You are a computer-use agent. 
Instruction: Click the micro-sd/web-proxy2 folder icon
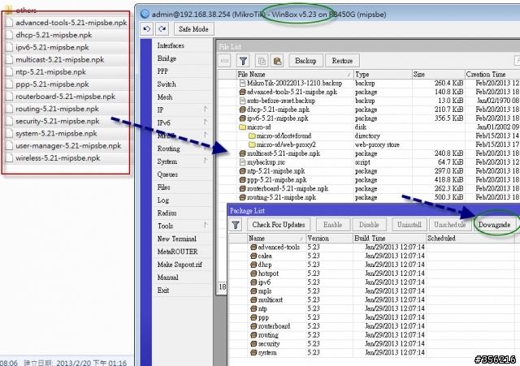pyautogui.click(x=252, y=144)
